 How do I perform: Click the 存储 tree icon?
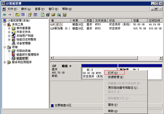[x=9, y=47]
